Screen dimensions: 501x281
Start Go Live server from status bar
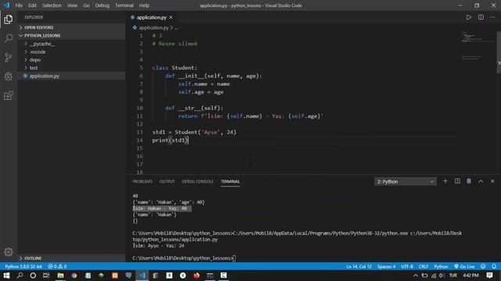(464, 266)
